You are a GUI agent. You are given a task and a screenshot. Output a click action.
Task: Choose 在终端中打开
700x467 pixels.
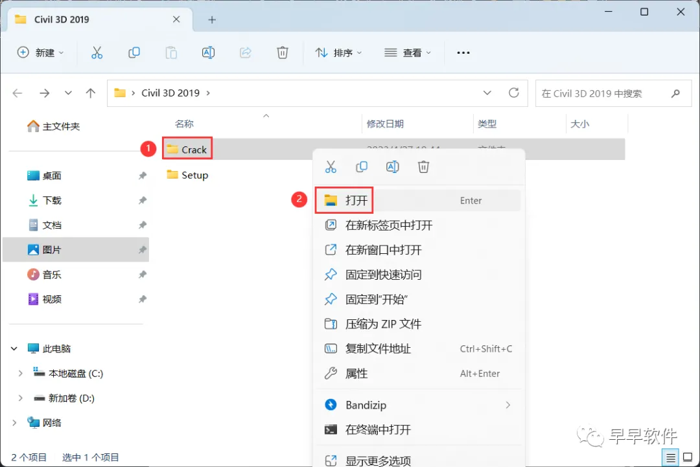[x=418, y=429]
